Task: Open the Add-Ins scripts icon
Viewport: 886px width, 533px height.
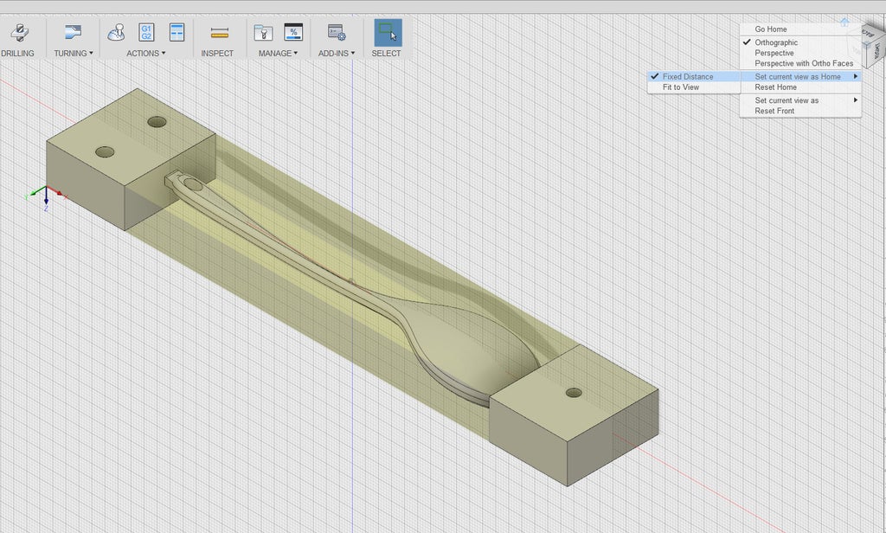Action: coord(337,33)
